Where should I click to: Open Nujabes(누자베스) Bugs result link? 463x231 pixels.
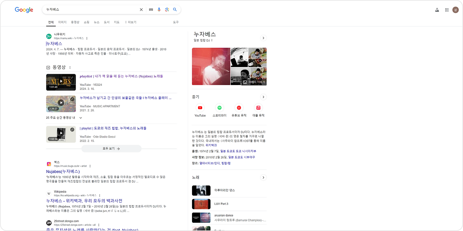[63, 171]
